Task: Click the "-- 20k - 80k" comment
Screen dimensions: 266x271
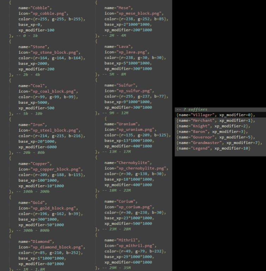Action: (27, 152)
